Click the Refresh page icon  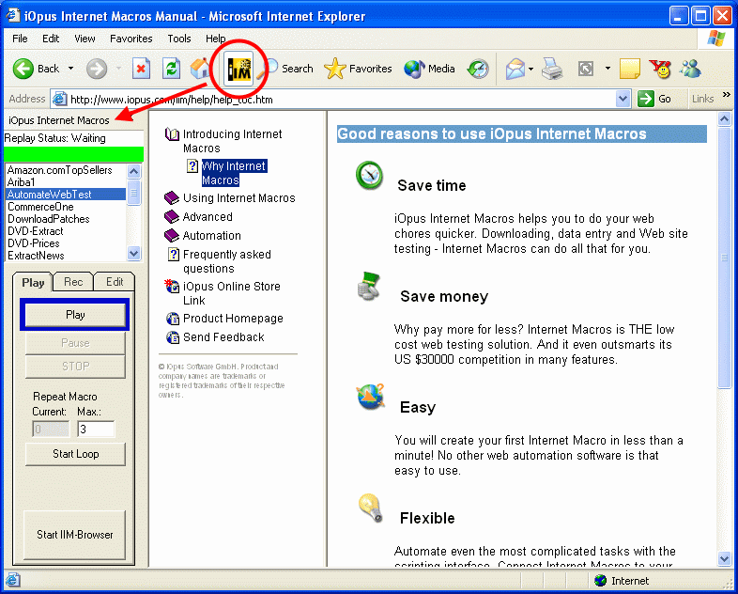coord(171,69)
